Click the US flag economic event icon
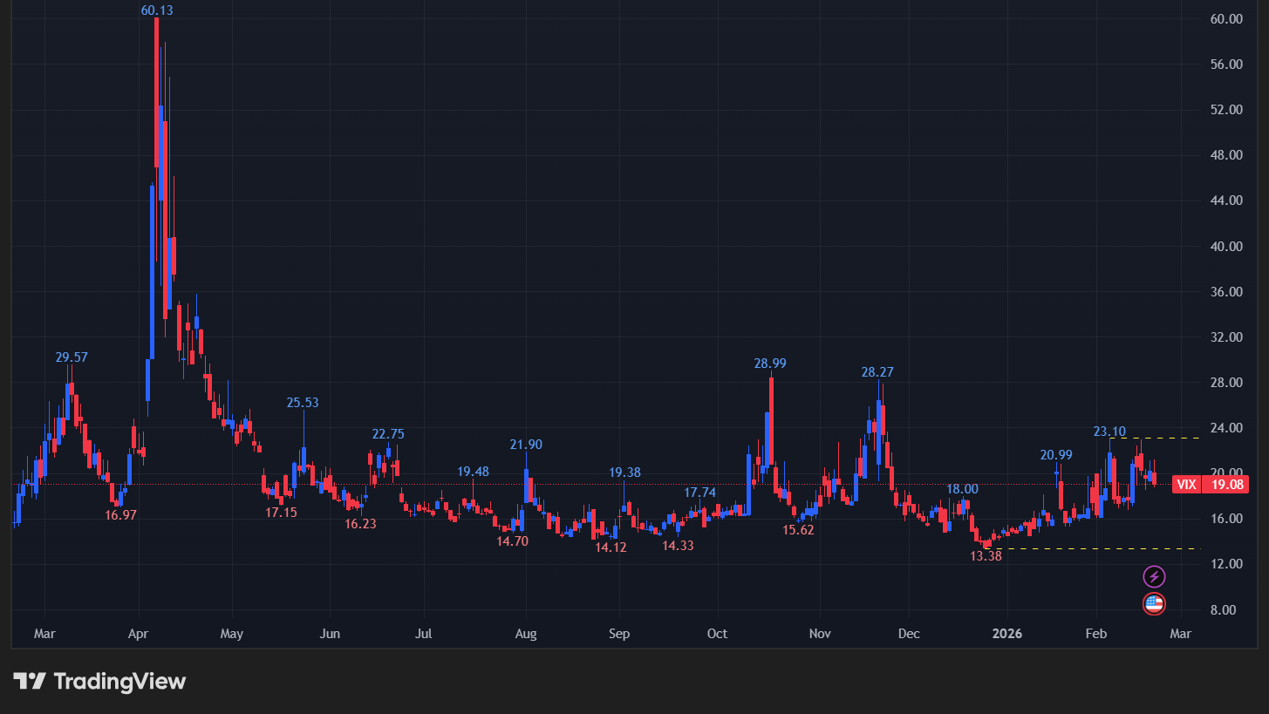The width and height of the screenshot is (1269, 714). (x=1154, y=603)
